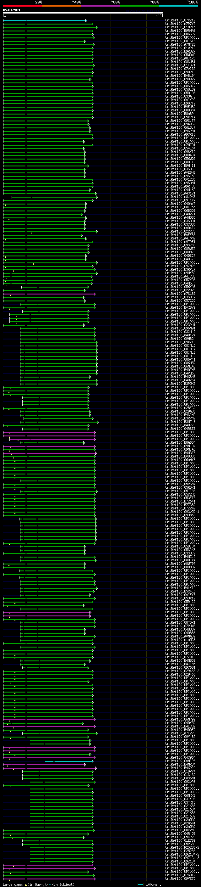Select hit label UniRef100_B9G7T2
The image size is (201, 887).
click(x=180, y=103)
